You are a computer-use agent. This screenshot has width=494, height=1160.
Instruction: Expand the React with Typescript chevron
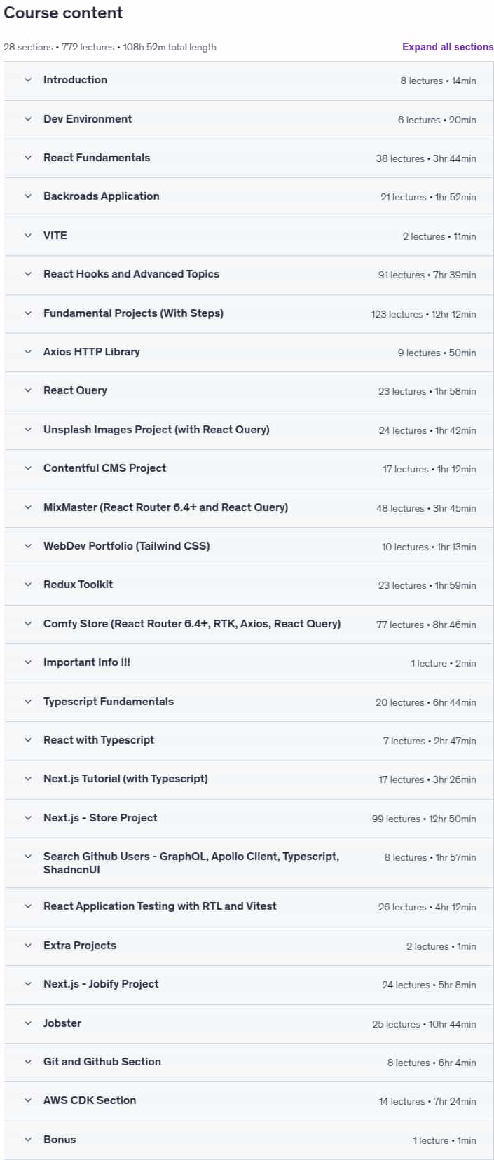coord(28,740)
